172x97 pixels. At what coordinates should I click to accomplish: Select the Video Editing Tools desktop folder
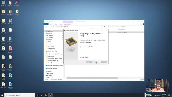pos(10,68)
